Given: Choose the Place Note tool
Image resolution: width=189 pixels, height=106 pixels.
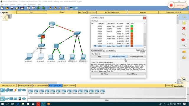Looking at the screenshot, I should click(x=184, y=23).
